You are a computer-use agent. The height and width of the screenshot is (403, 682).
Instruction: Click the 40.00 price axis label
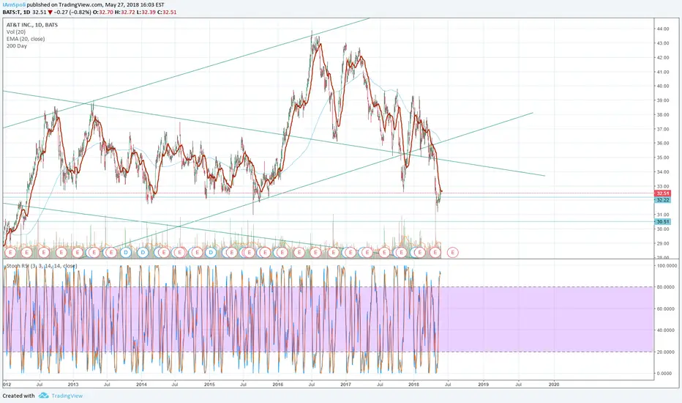[x=663, y=86]
